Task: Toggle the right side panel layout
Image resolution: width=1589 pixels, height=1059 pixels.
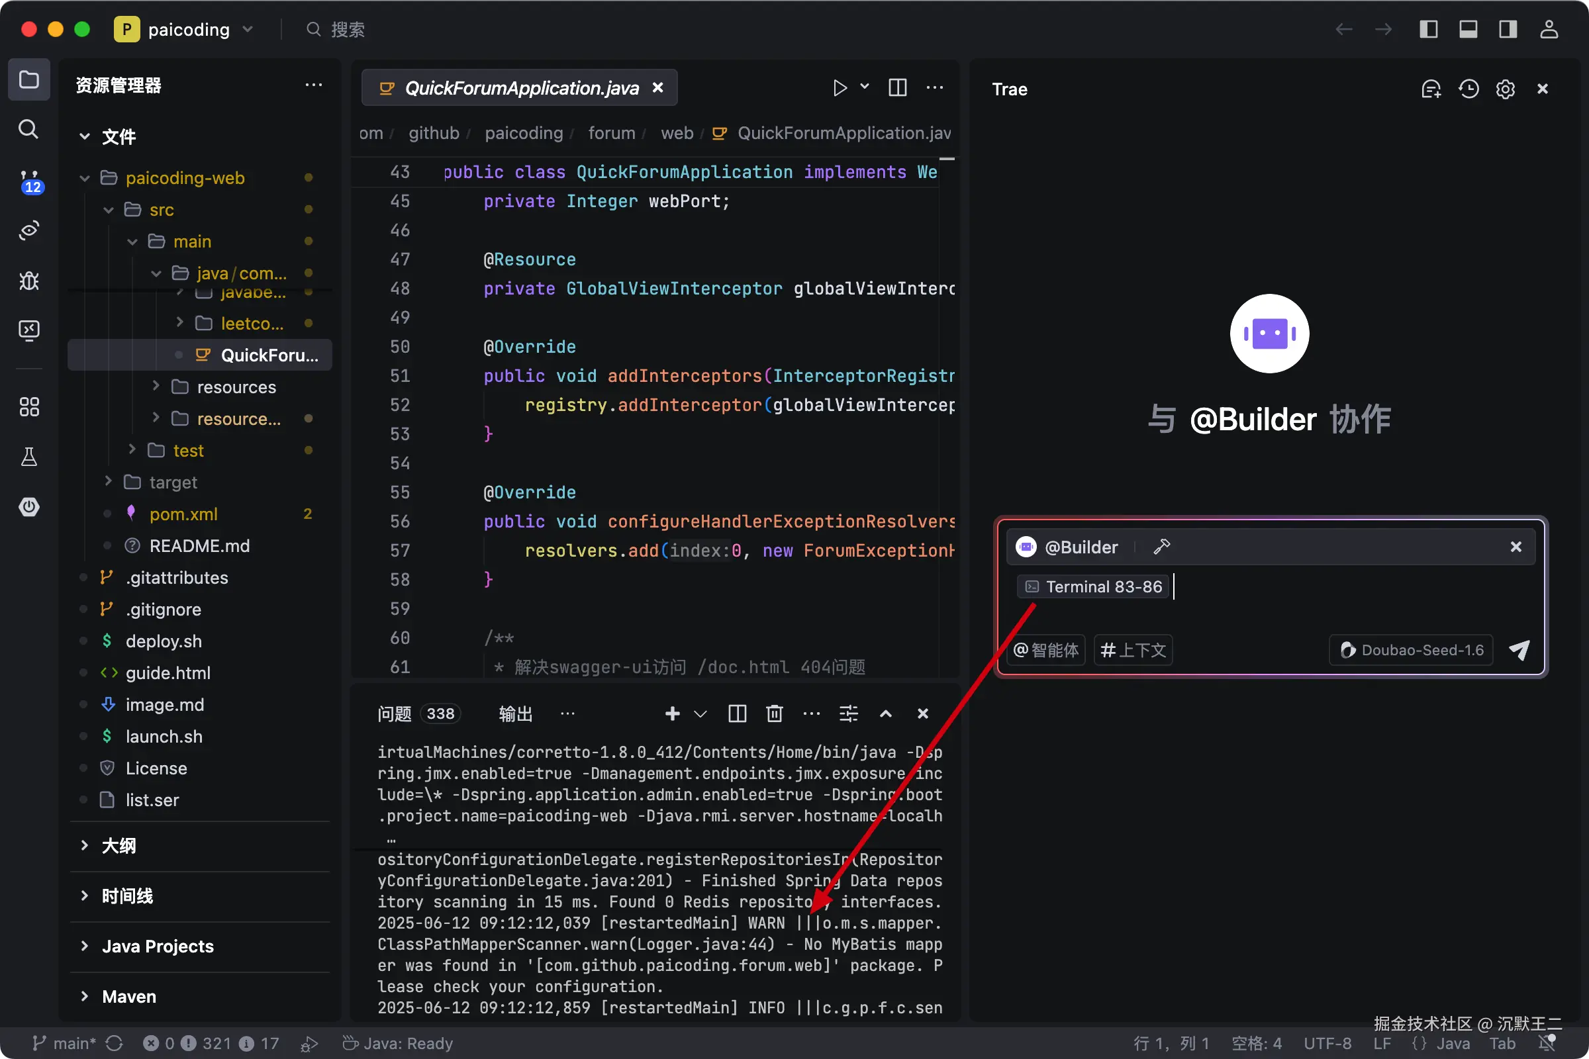Action: coord(1508,29)
